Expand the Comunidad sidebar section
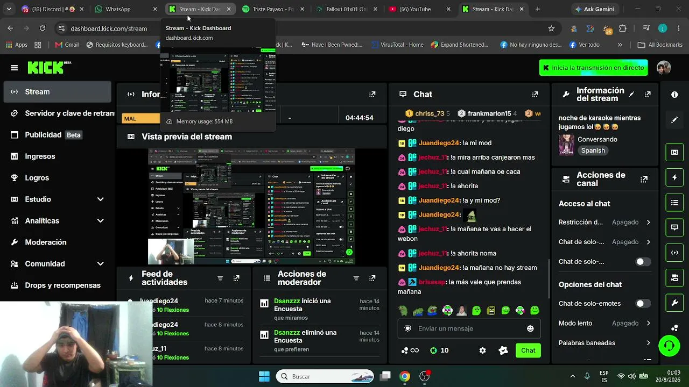Viewport: 689px width, 387px height. tap(100, 264)
